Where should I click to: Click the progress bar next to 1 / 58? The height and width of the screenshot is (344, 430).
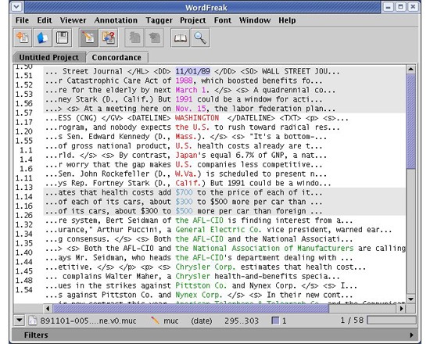pos(392,320)
